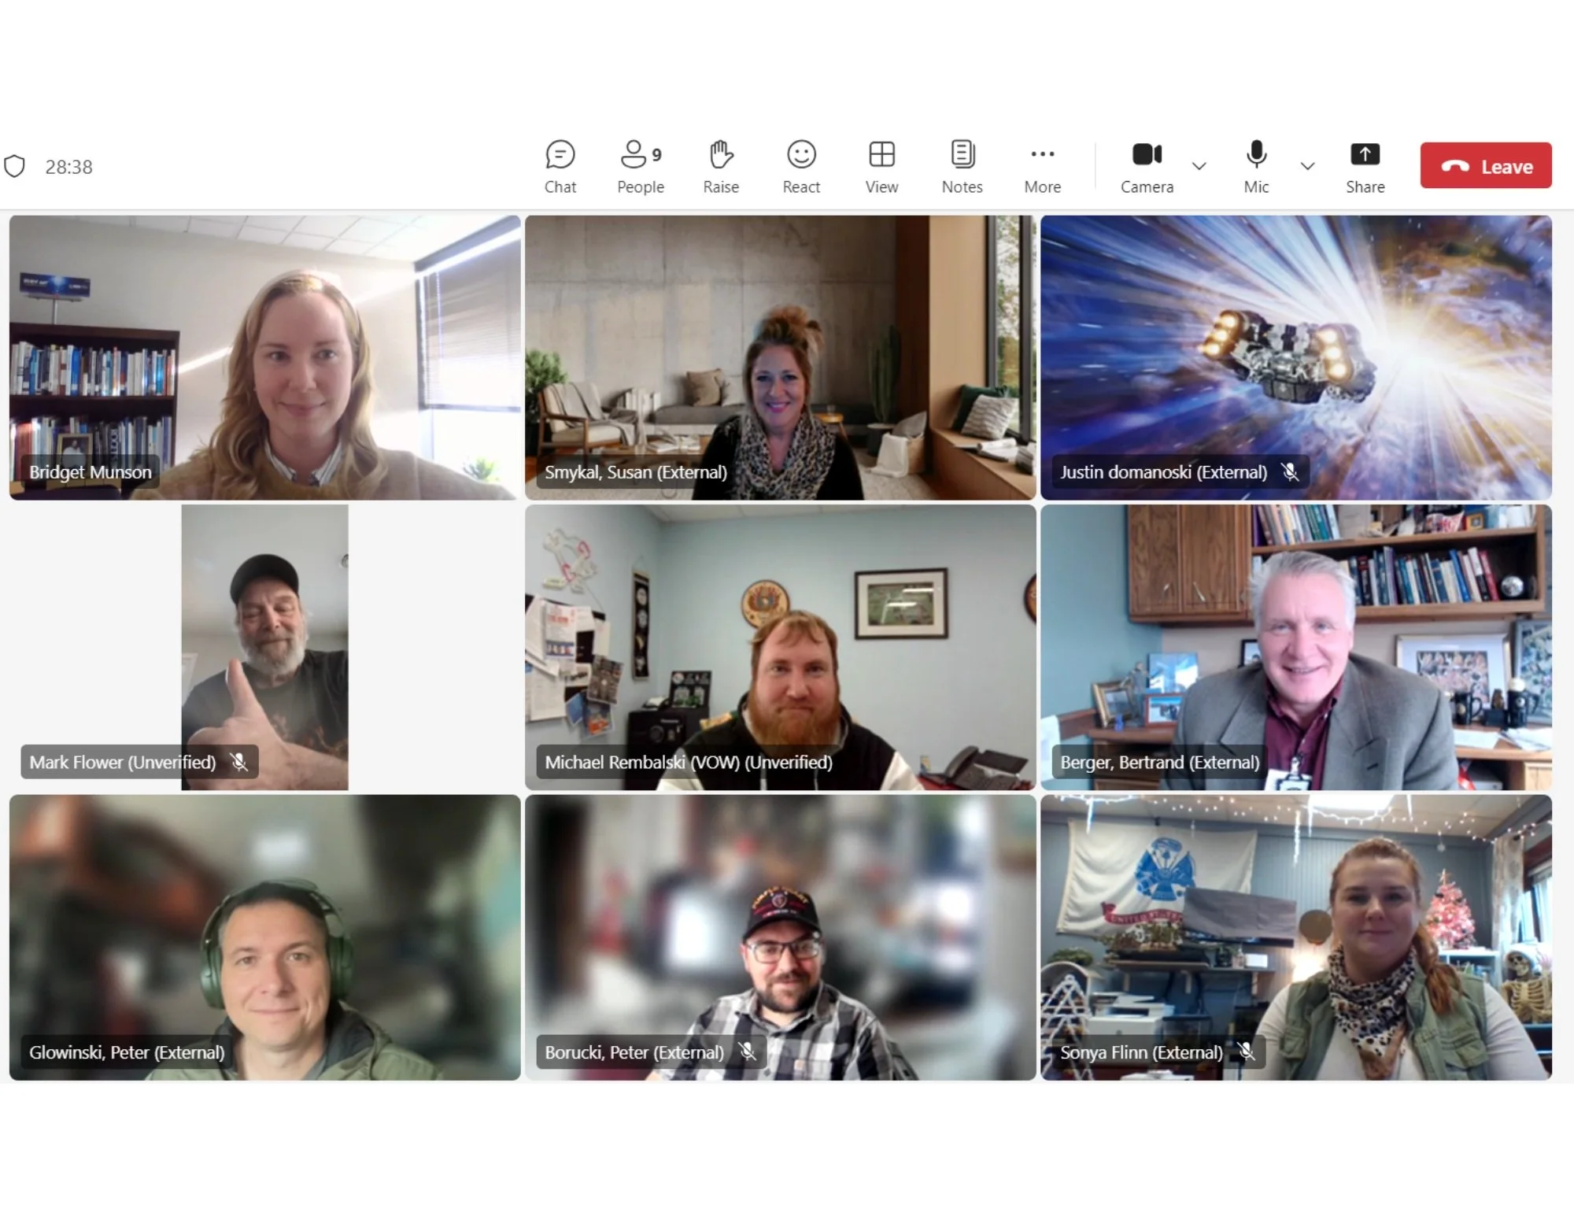Screen dimensions: 1574x1216
Task: Leave the meeting
Action: [x=1484, y=166]
